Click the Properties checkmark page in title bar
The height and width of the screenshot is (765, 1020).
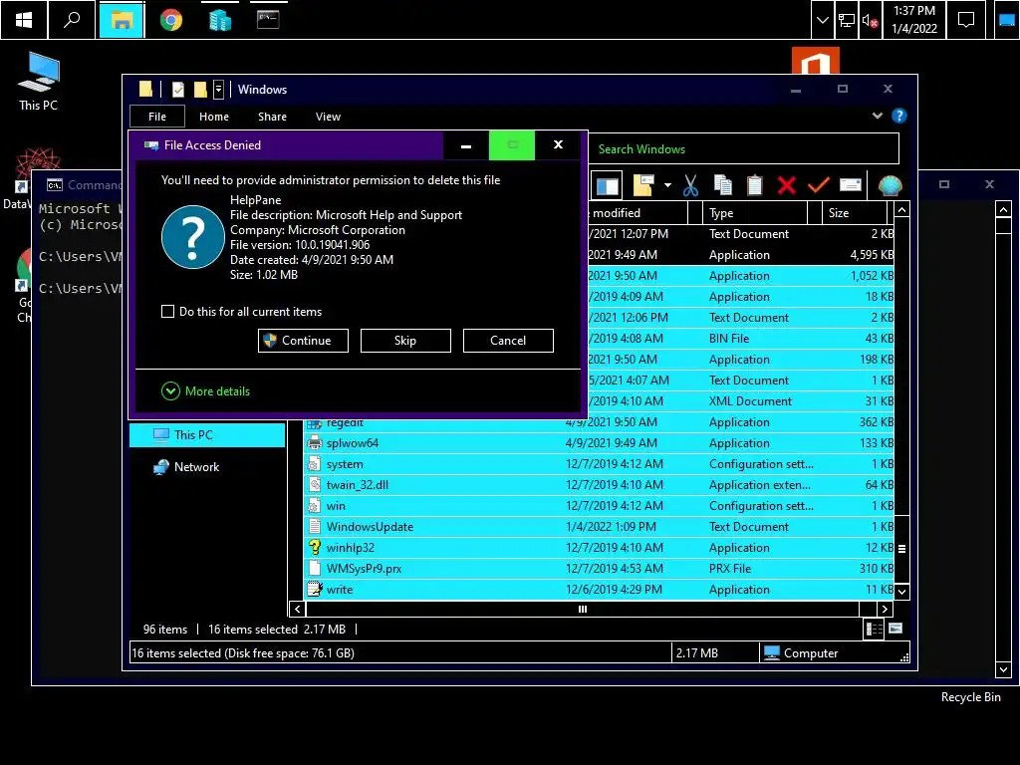click(177, 89)
